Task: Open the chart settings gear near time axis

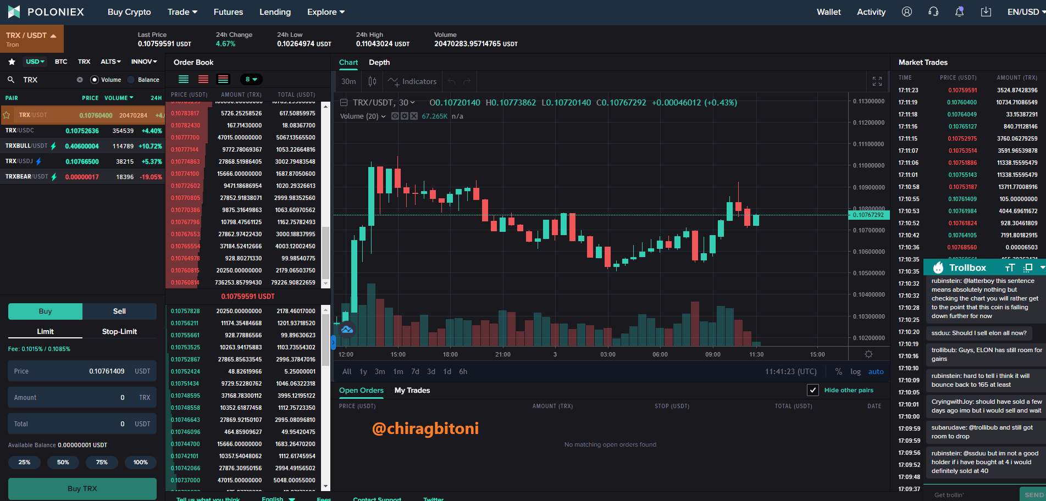Action: click(868, 354)
